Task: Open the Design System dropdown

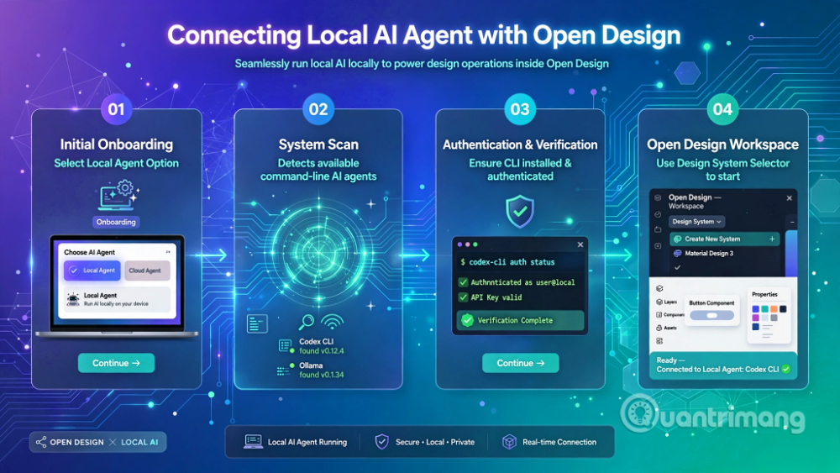Action: tap(696, 221)
